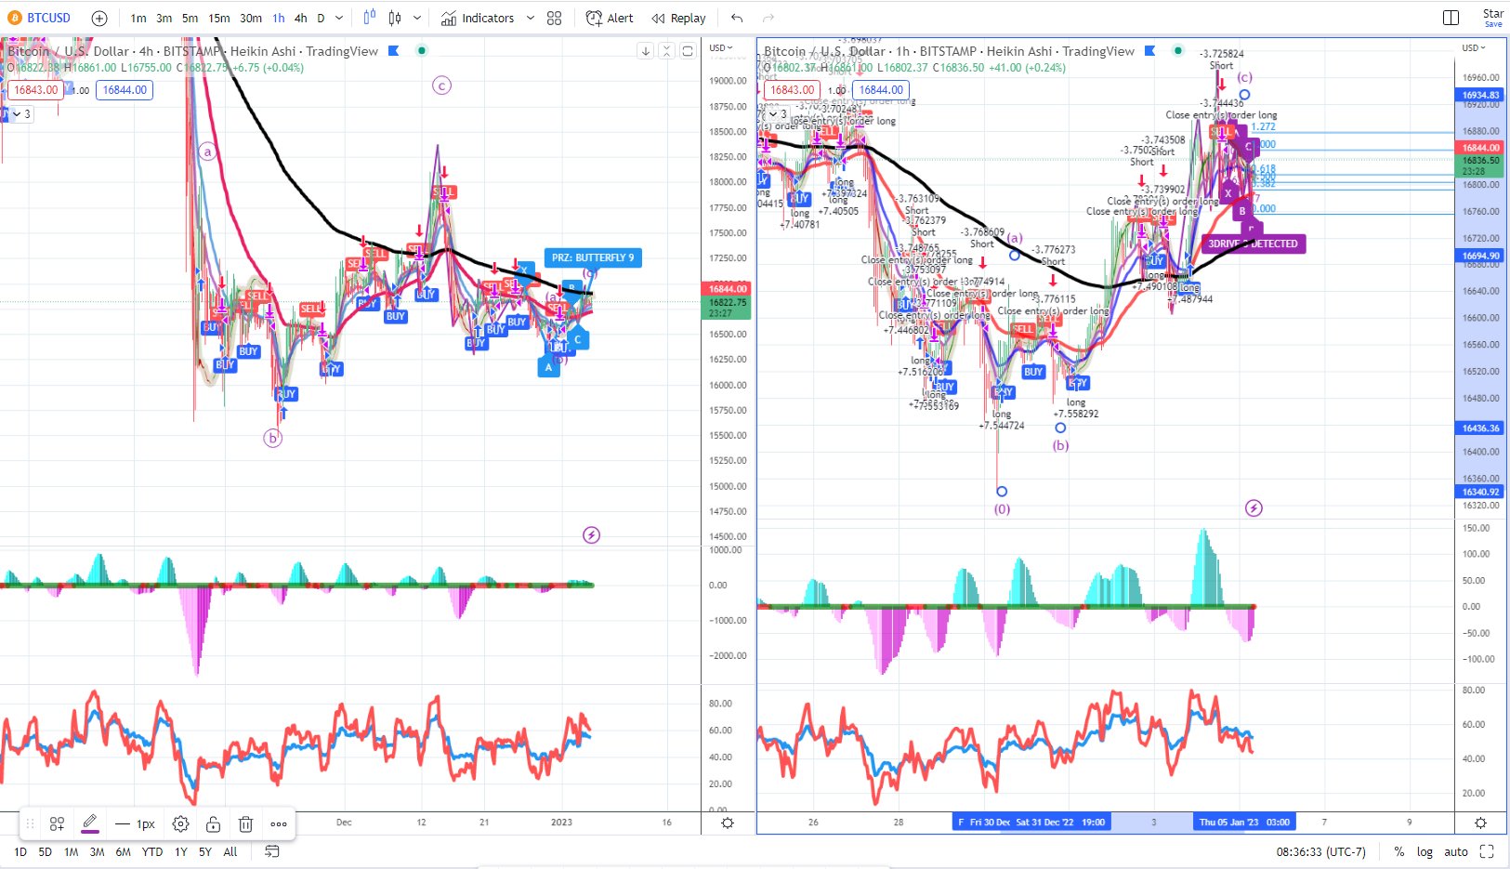This screenshot has width=1510, height=869.
Task: Create an Alert
Action: 610,18
